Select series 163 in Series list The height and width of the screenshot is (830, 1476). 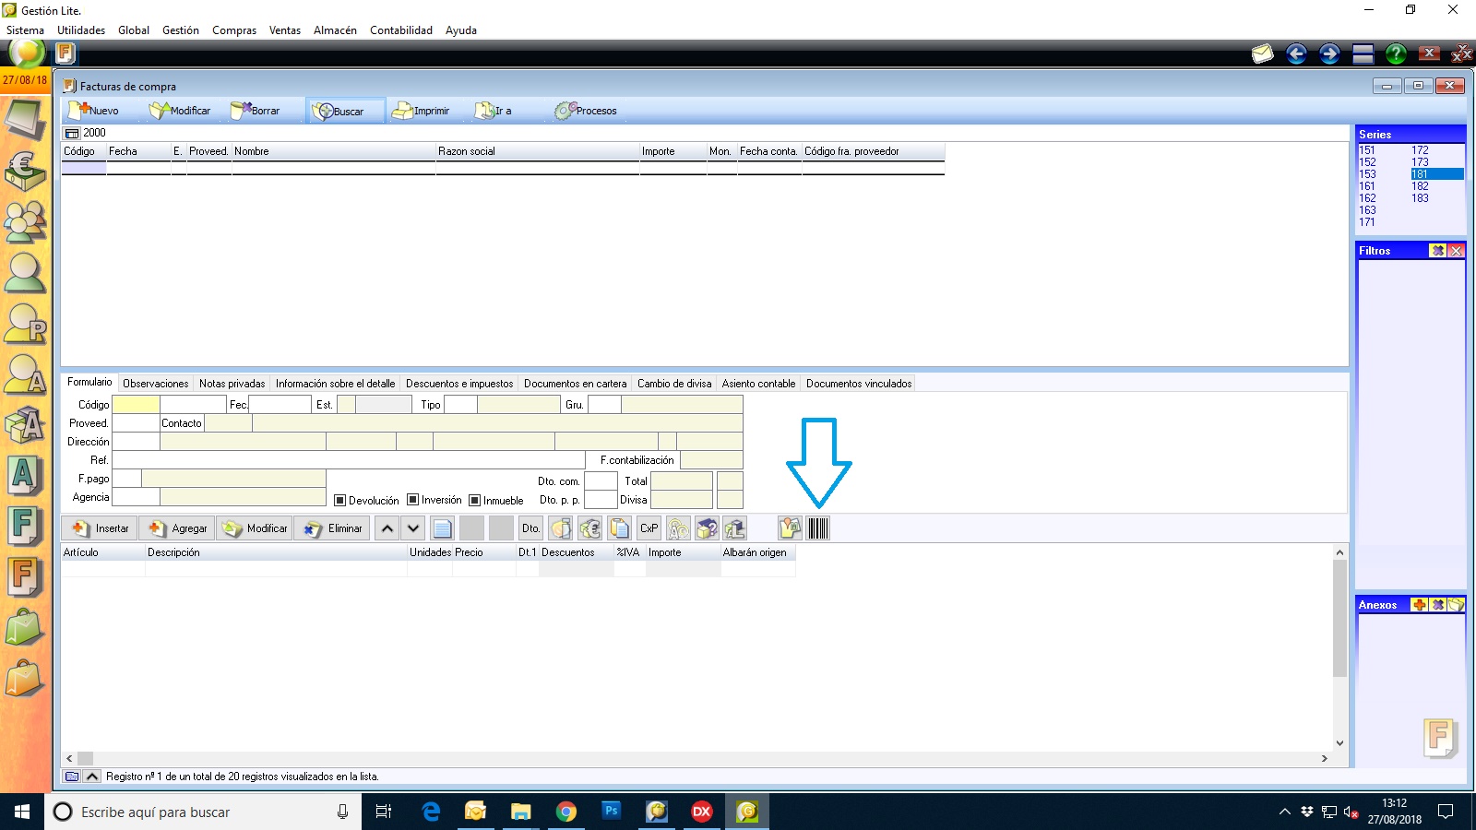1367,210
